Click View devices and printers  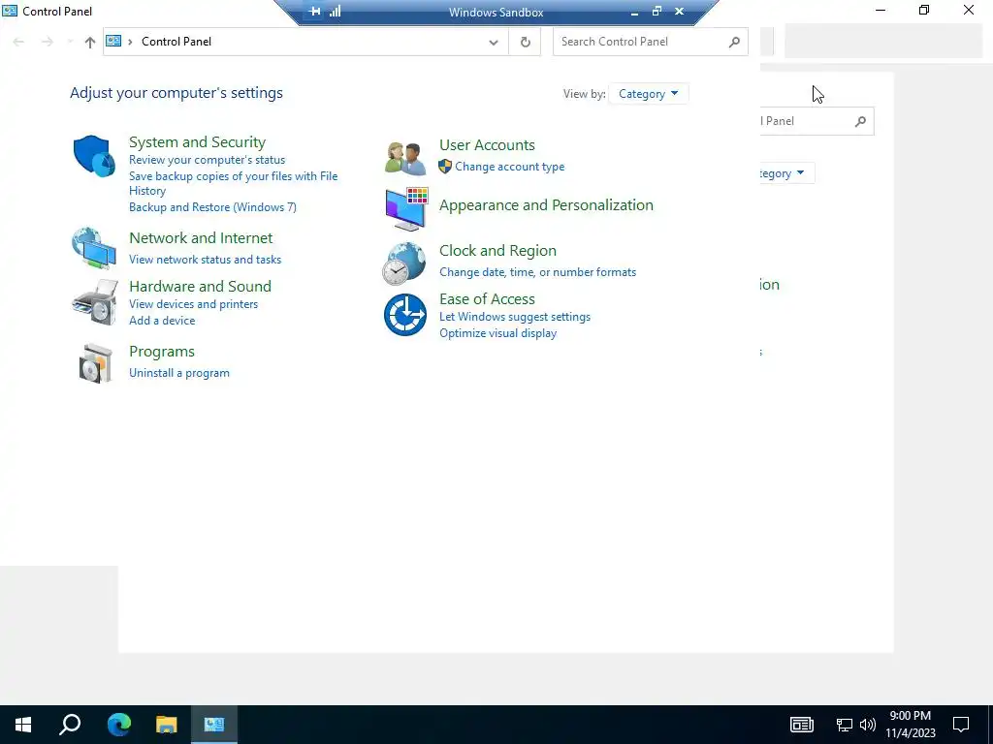click(x=194, y=304)
